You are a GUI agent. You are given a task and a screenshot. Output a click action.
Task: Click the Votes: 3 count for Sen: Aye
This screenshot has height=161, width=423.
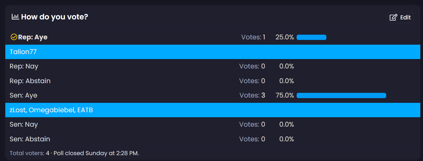tap(252, 95)
